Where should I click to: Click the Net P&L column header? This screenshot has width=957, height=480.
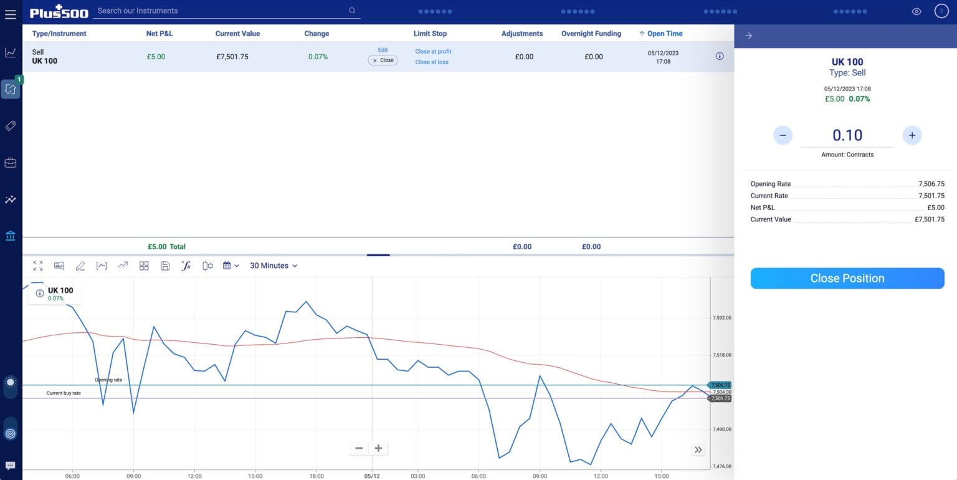click(x=159, y=34)
